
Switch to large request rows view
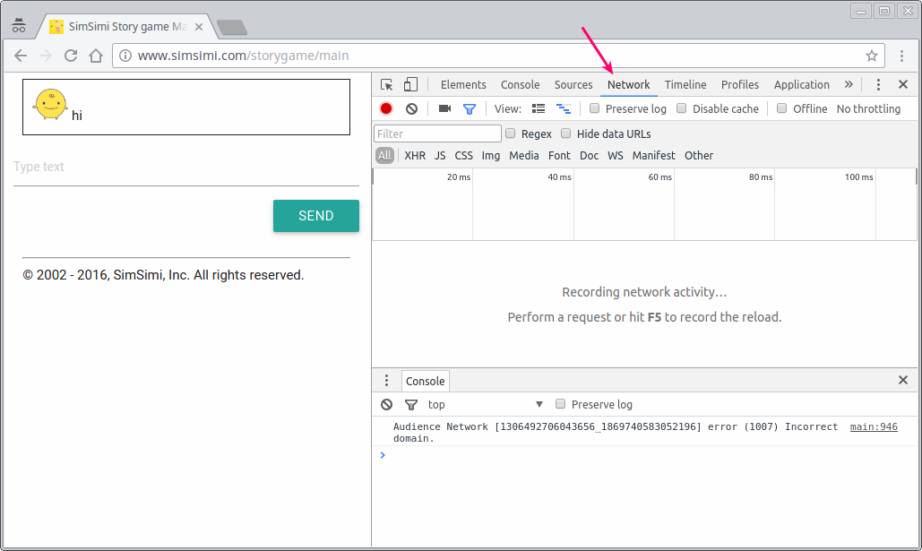pos(538,108)
